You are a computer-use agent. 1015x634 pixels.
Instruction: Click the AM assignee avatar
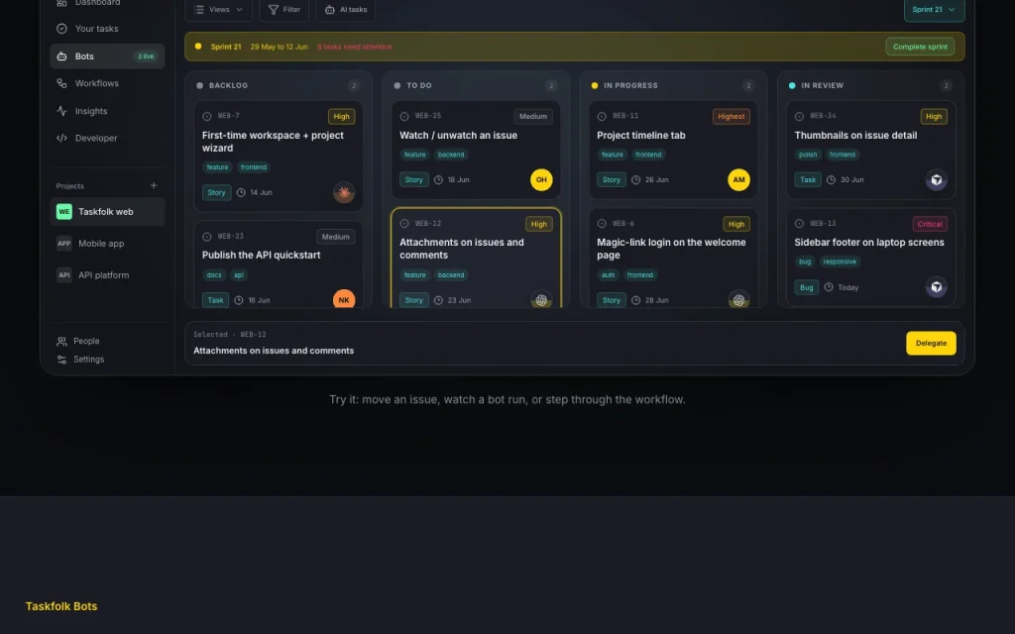(738, 180)
